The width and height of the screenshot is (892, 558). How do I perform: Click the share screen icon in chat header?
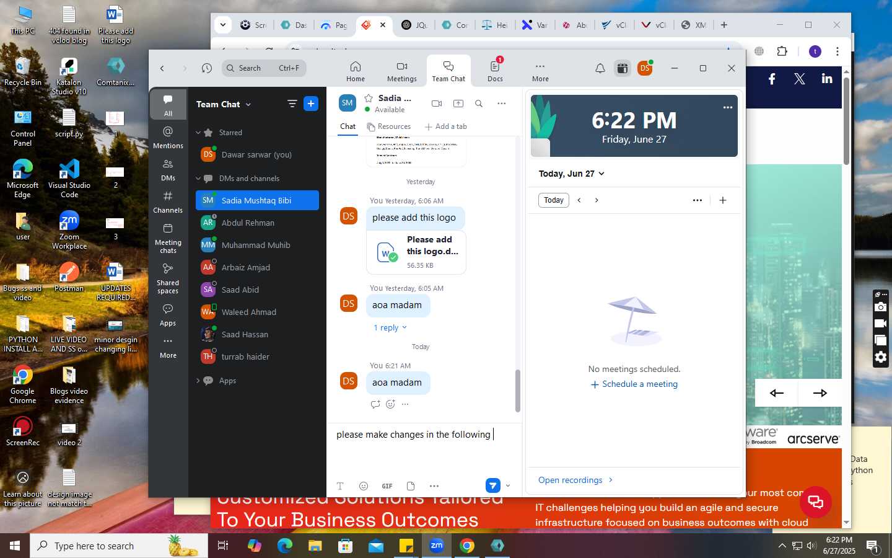[x=458, y=104]
